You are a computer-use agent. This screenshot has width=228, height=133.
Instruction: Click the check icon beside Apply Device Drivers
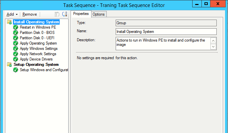16,59
